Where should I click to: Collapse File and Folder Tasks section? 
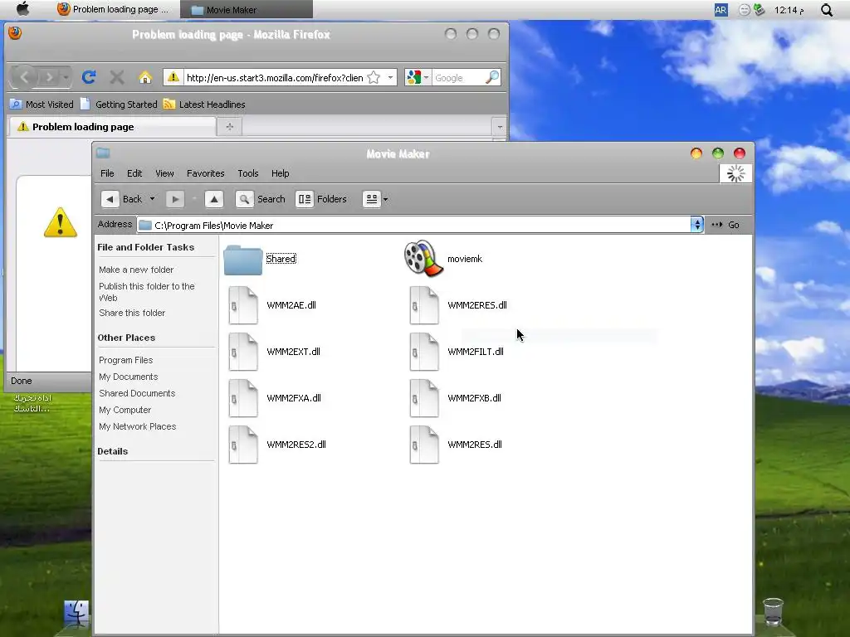146,247
